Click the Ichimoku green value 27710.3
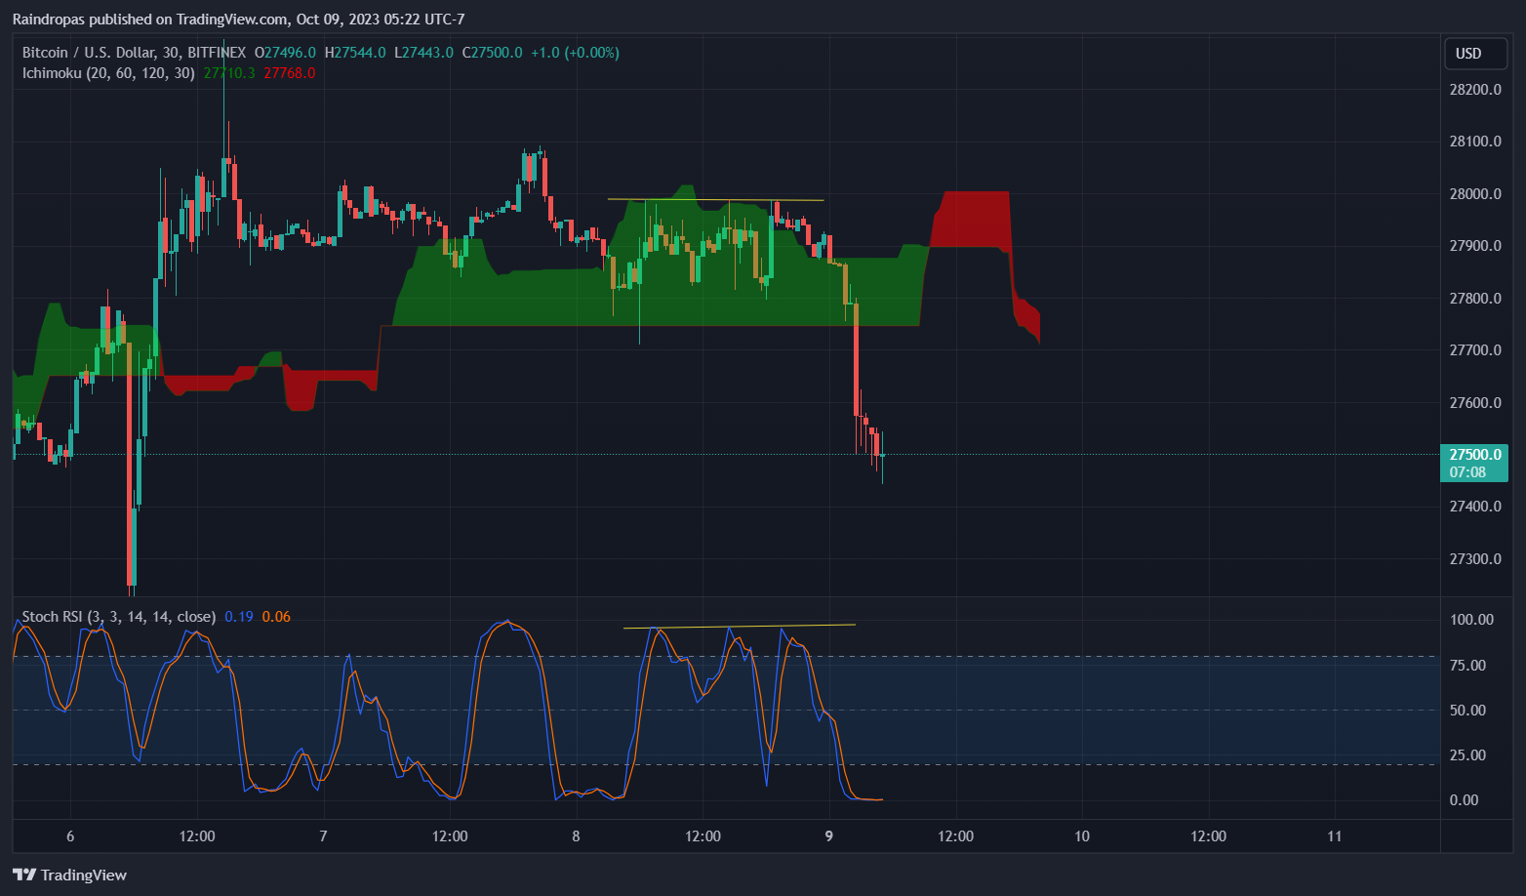The image size is (1526, 896). pyautogui.click(x=229, y=73)
